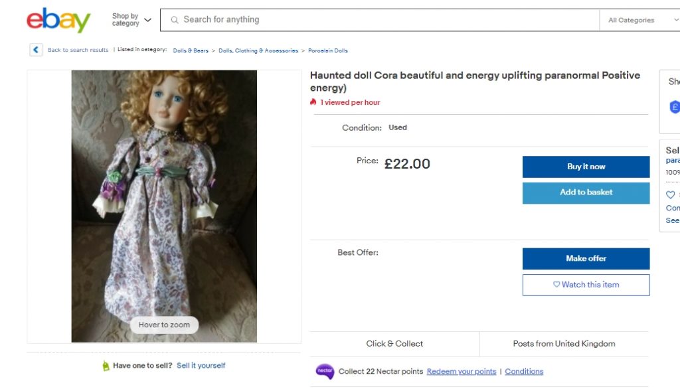Toggle Watch this item
Viewport: 680px width, 391px height.
586,284
